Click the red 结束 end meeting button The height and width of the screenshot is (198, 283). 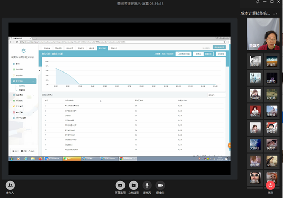coord(270,185)
